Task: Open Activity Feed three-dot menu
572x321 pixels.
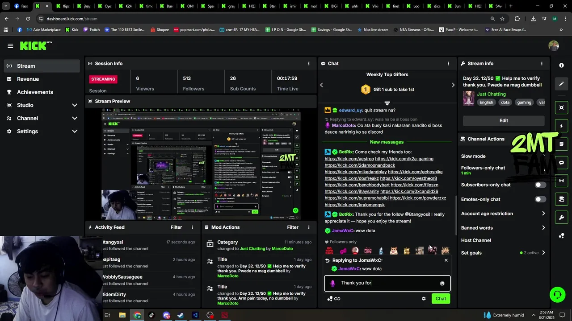Action: coord(192,227)
